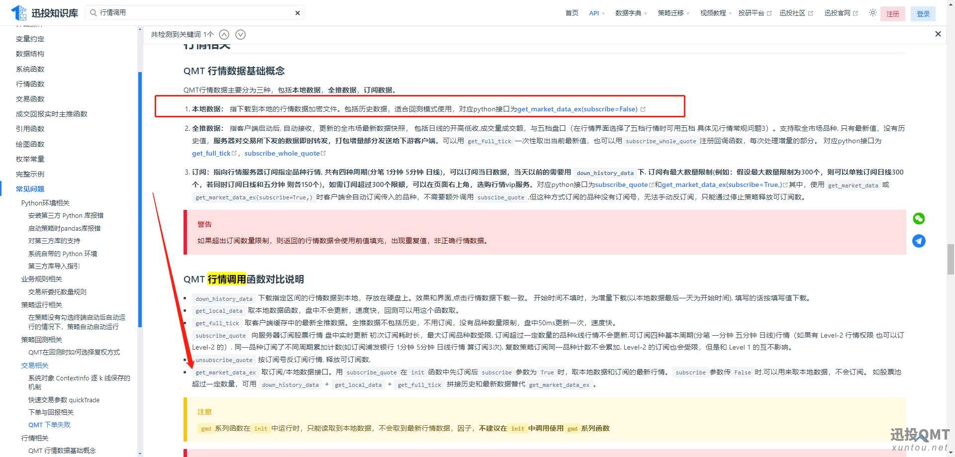955x457 pixels.
Task: Open 行情相关 sidebar section
Action: click(x=35, y=438)
